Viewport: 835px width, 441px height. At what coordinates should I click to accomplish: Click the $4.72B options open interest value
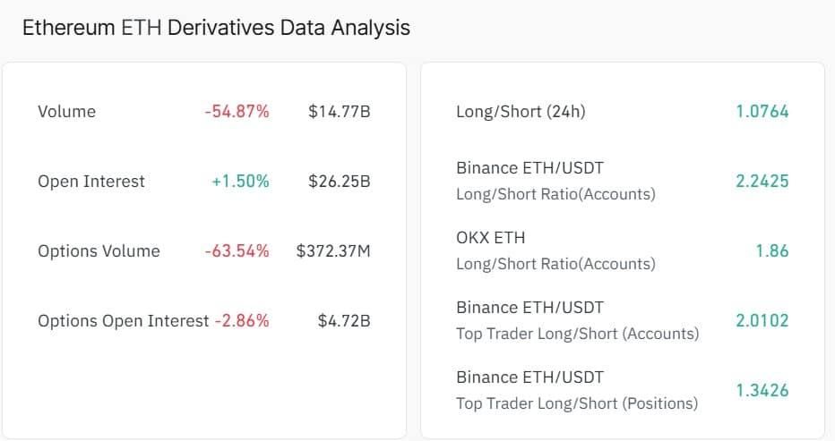point(344,321)
